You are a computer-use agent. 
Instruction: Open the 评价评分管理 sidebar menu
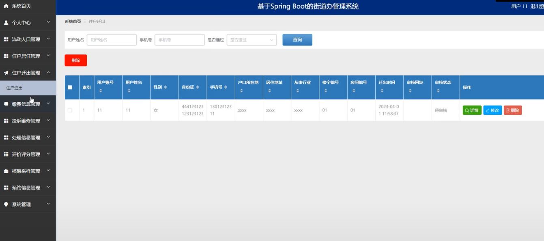(x=28, y=154)
